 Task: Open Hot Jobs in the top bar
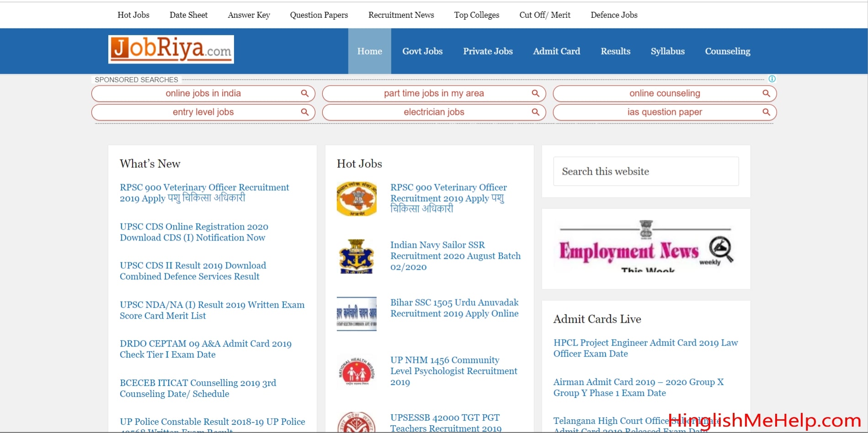tap(133, 15)
